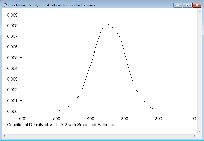Click the peak of the density curve

(x=109, y=24)
